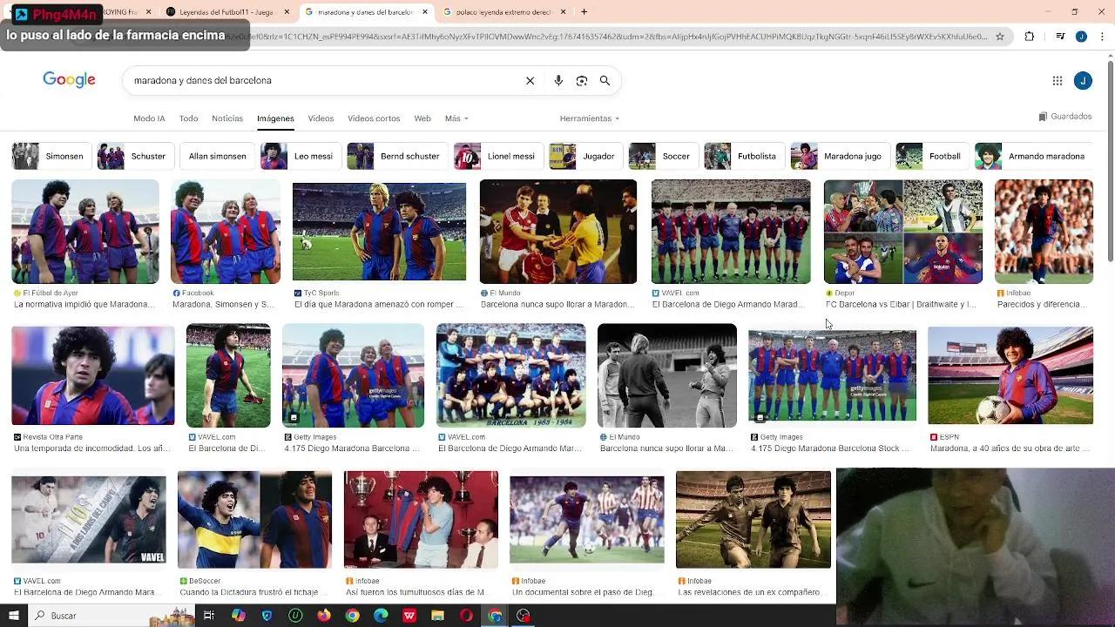The width and height of the screenshot is (1115, 627).
Task: Open the Guardados saved items link
Action: click(x=1065, y=117)
